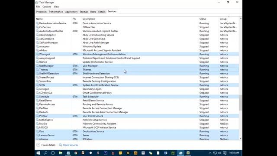277x156 pixels.
Task: Select the RetailDemo service name
Action: coord(45,101)
